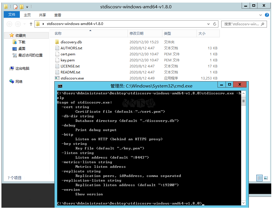Expand the ribbon with chevron arrow
Screen dimensions: 277x210
click(261, 15)
